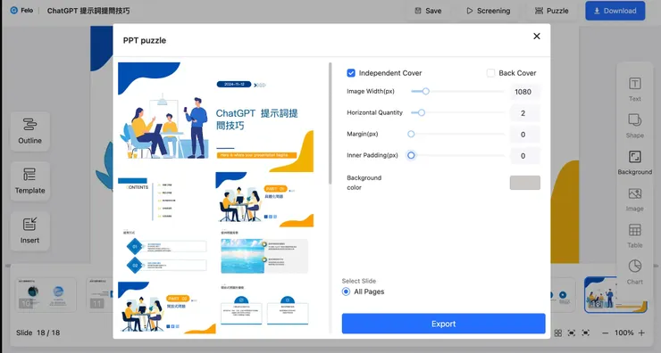This screenshot has width=661, height=353.
Task: Open the Outline panel
Action: (30, 131)
